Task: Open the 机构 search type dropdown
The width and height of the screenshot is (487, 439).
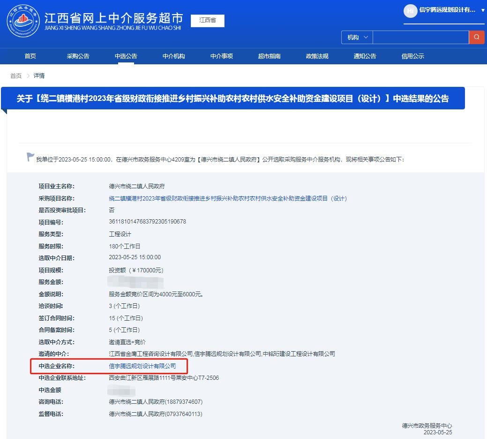Action: click(x=356, y=37)
